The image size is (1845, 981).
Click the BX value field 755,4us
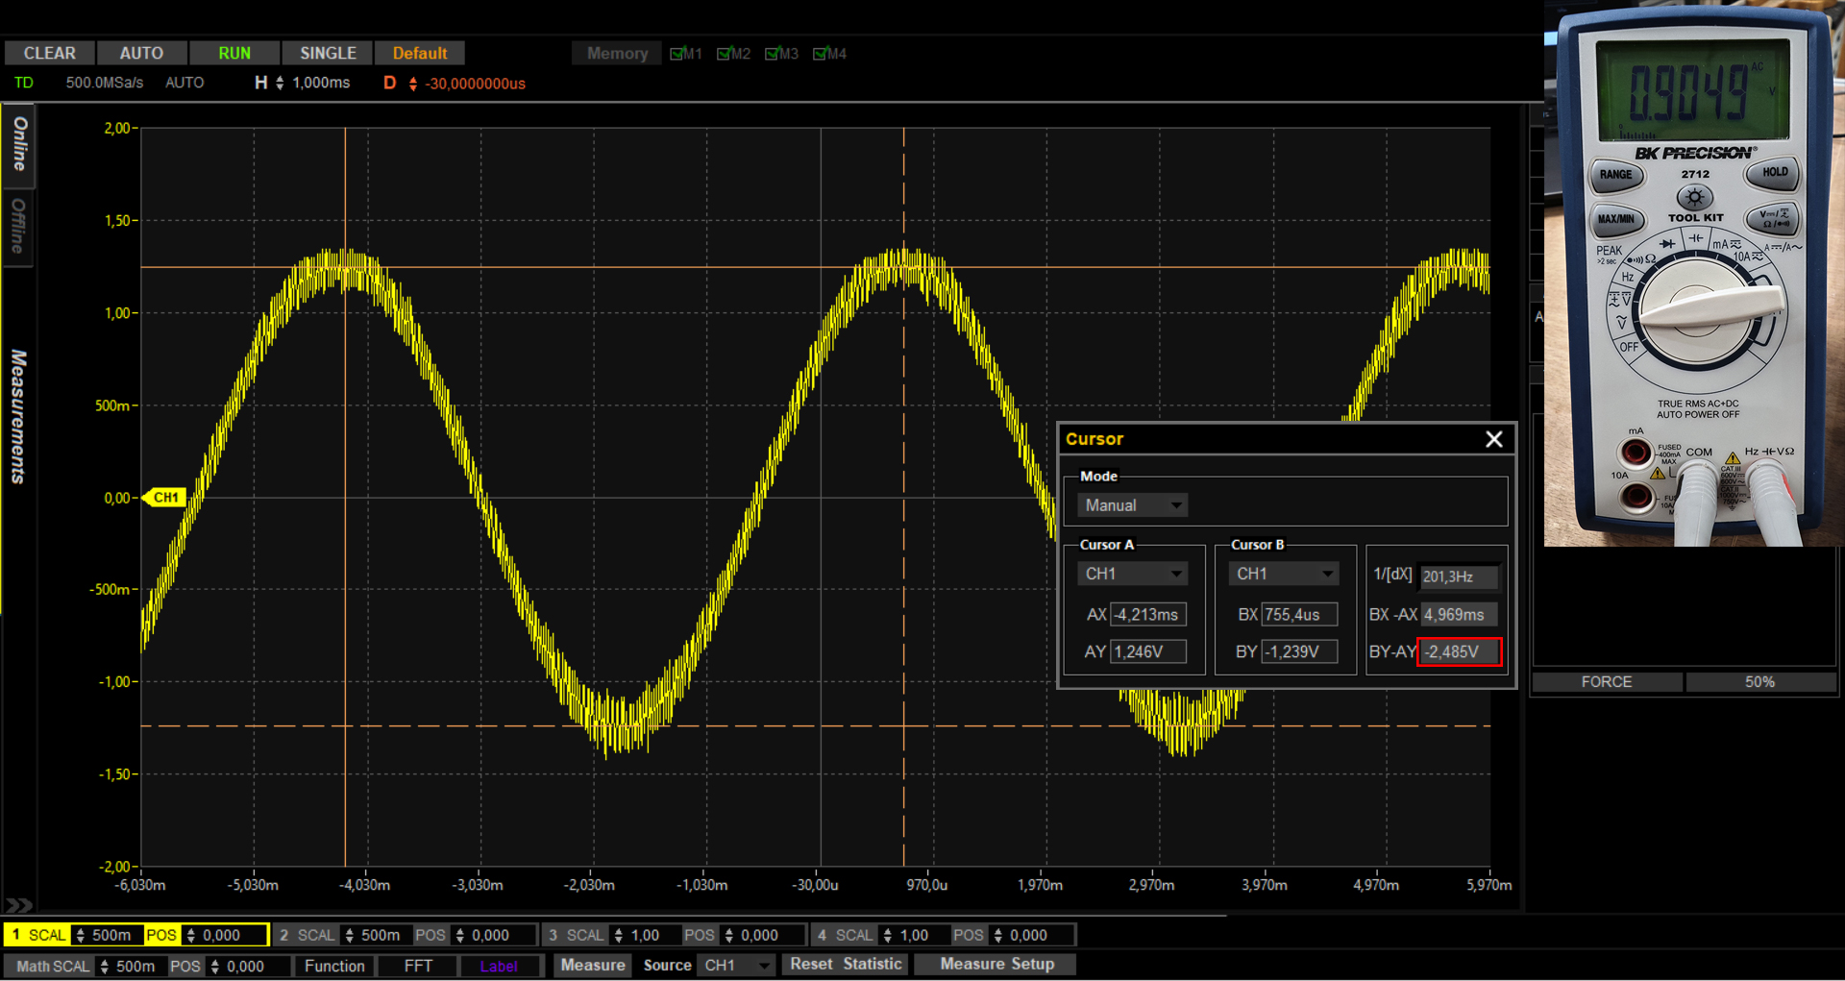coord(1299,615)
